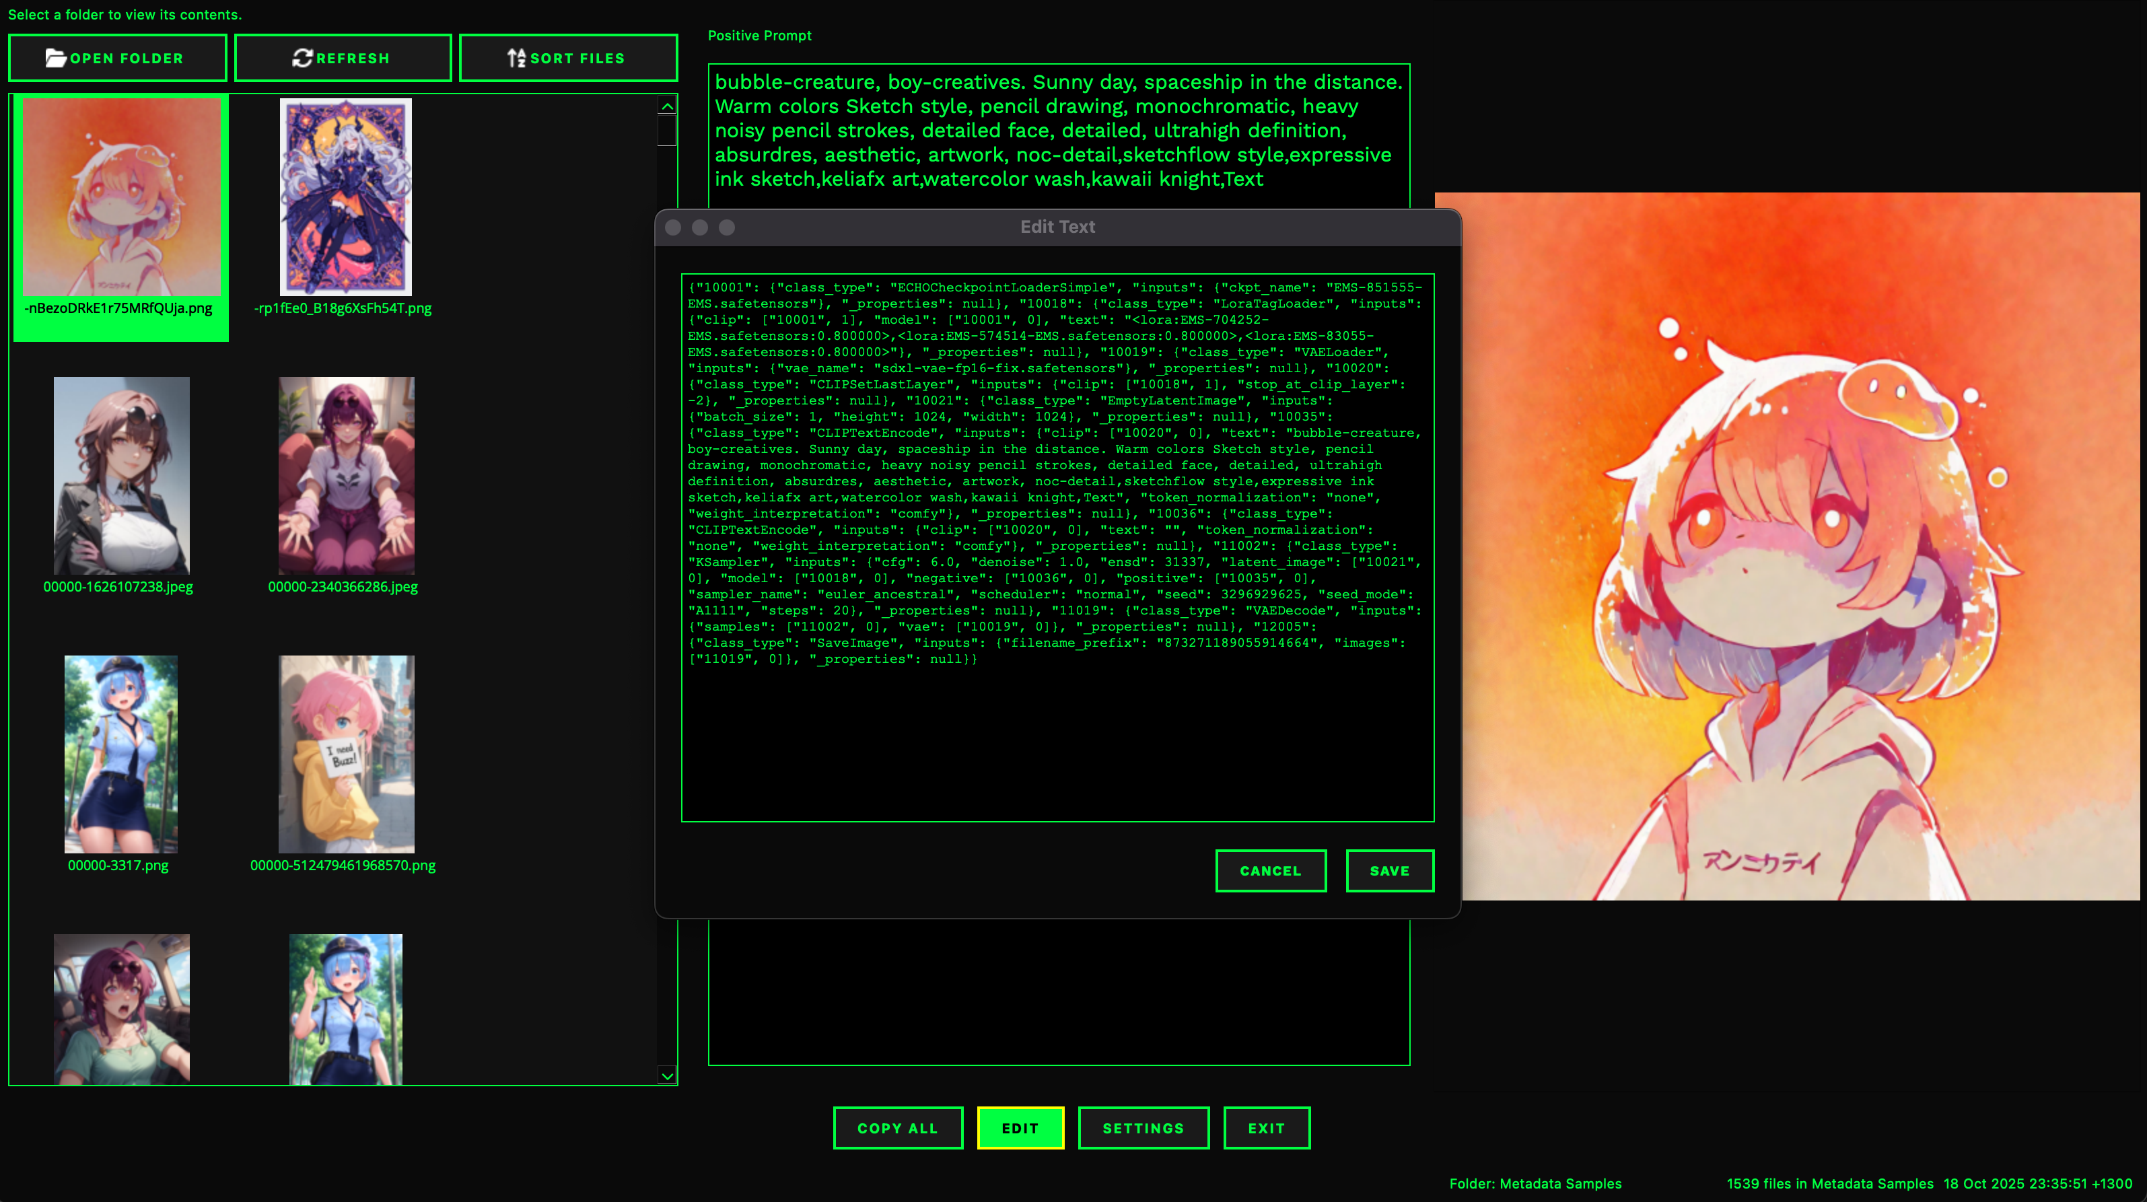Click the Copy All button

[898, 1128]
